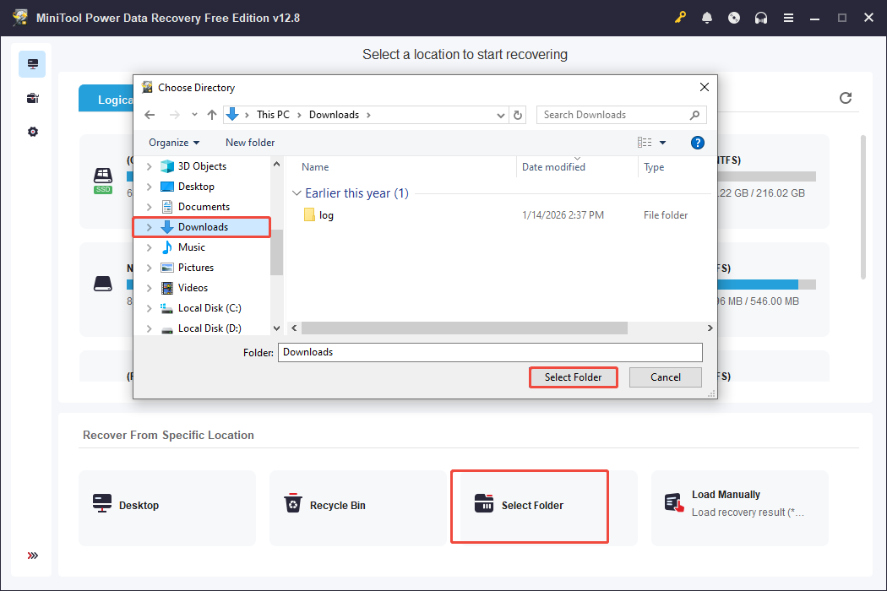887x591 pixels.
Task: Click the search magnifier in dialog
Action: click(694, 115)
